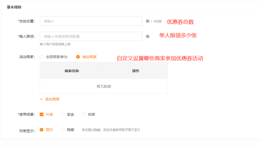Check the 堂食 usage scene checkbox
The width and height of the screenshot is (261, 145).
pos(63,114)
